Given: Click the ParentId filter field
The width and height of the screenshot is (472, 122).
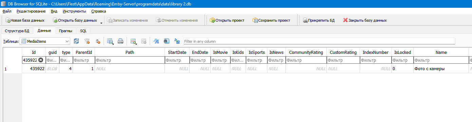Looking at the screenshot, I should tap(84, 60).
